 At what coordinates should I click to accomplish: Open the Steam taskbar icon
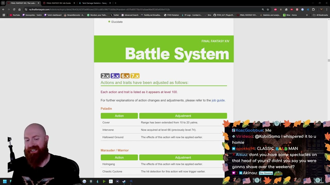(124, 181)
